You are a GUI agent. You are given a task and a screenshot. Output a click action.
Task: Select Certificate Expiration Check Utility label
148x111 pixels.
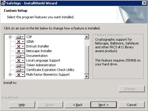pyautogui.click(x=50, y=70)
